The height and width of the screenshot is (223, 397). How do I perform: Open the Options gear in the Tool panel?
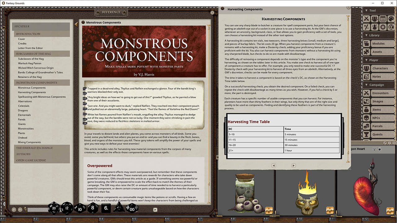coord(383,27)
